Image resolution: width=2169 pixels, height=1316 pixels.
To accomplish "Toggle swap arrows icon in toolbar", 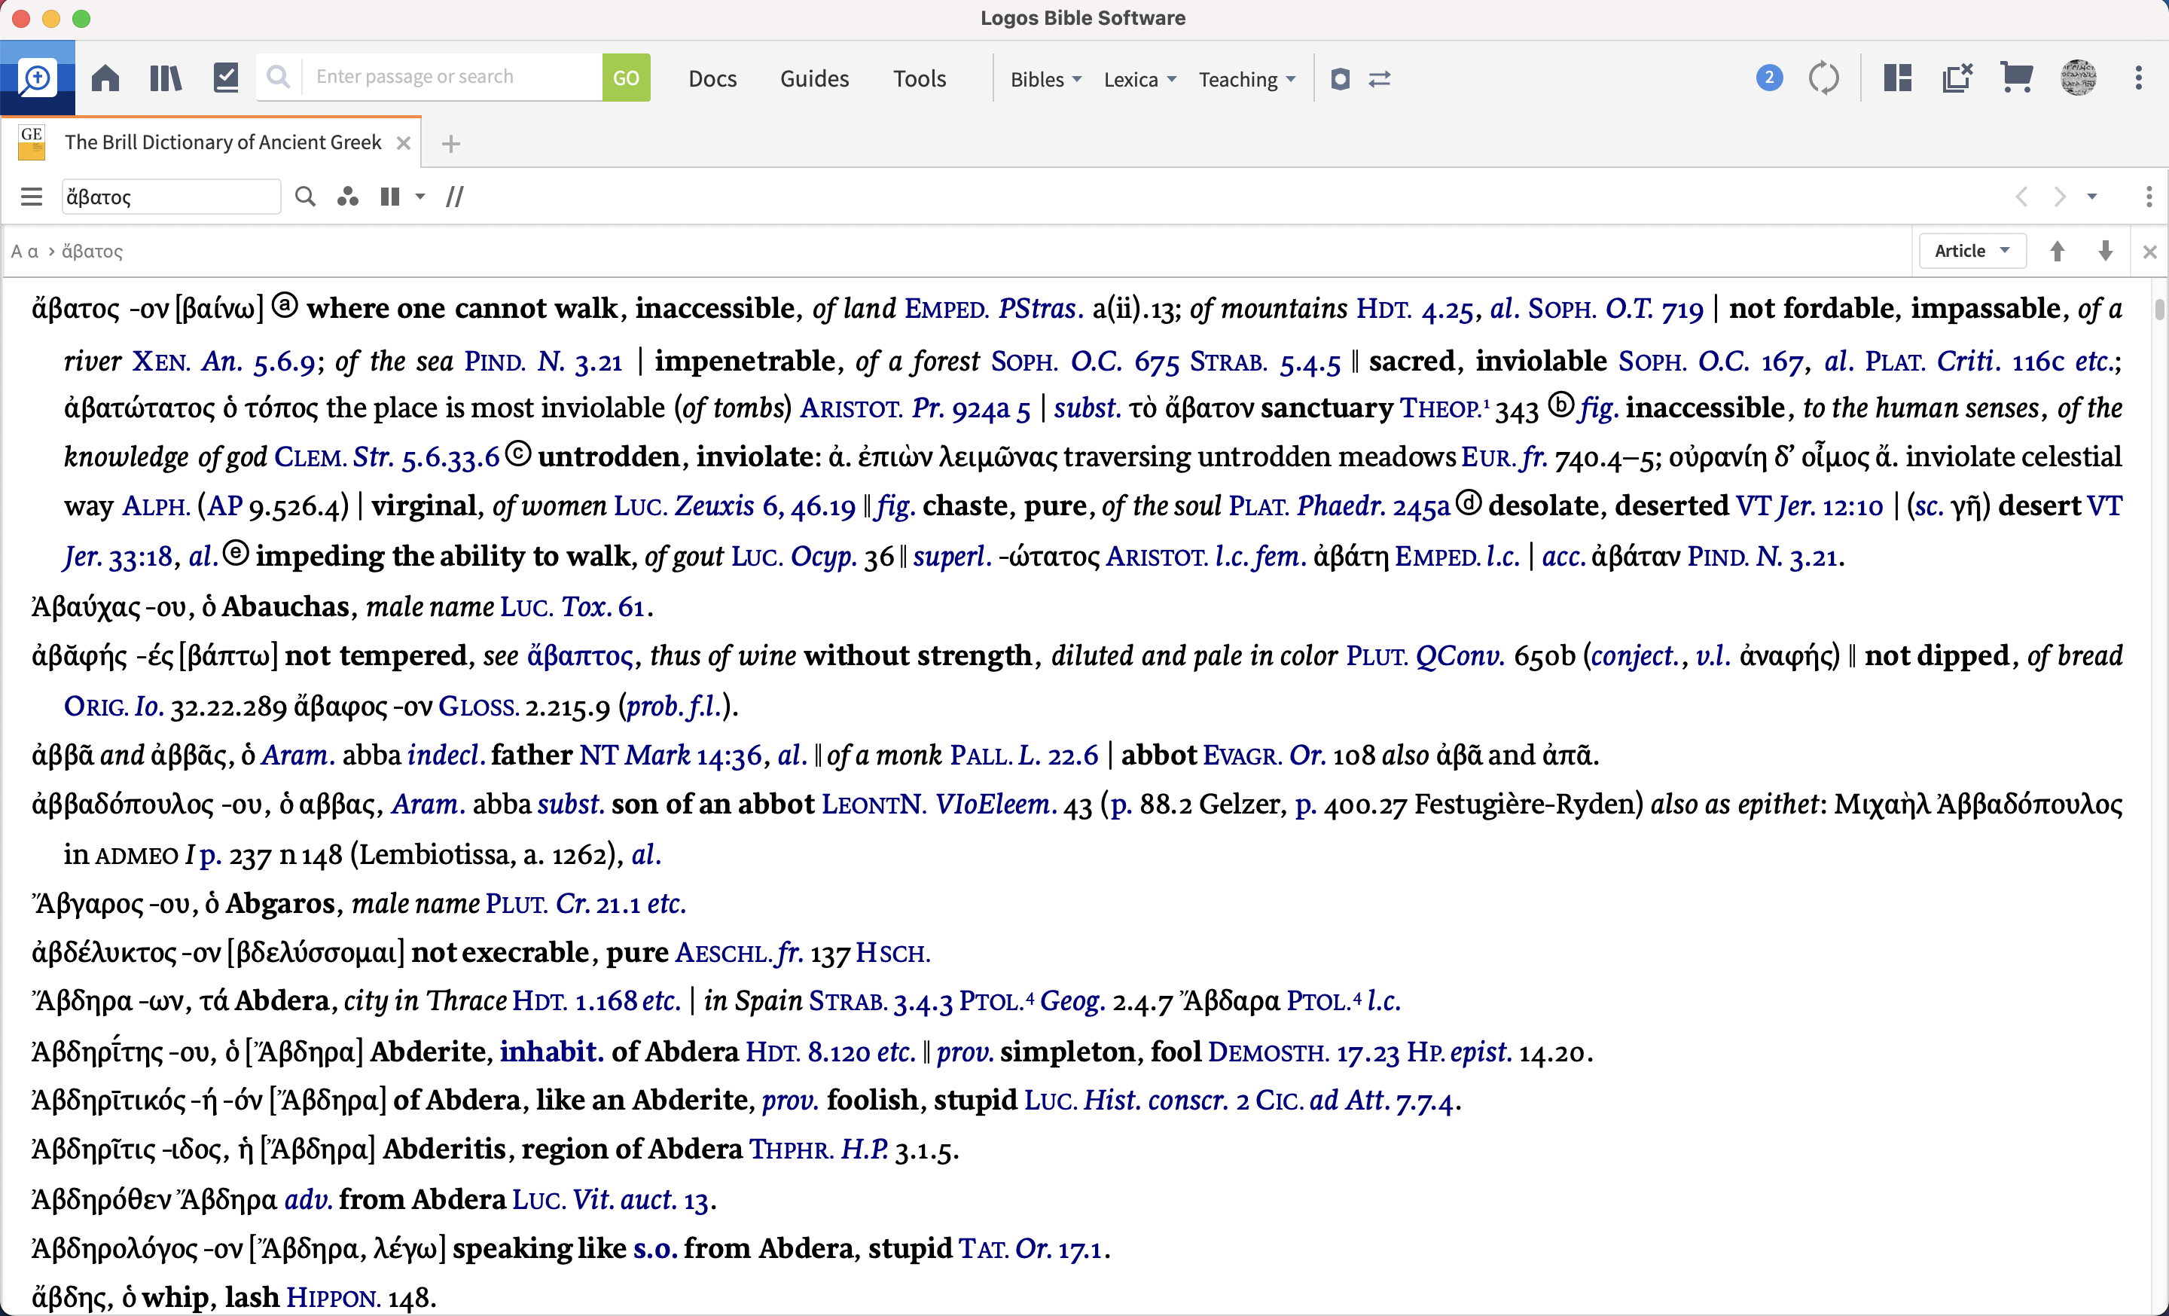I will (x=1380, y=79).
